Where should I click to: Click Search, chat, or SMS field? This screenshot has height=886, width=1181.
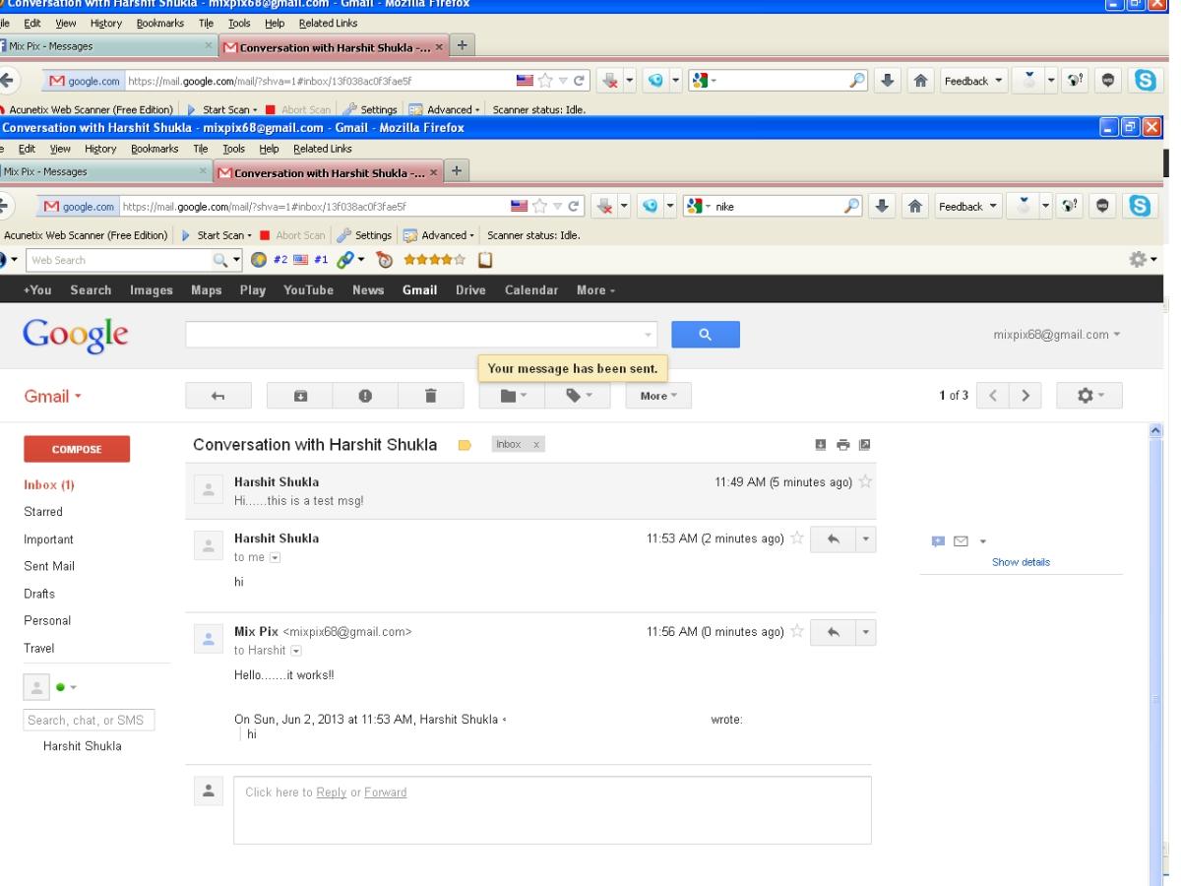(x=90, y=720)
